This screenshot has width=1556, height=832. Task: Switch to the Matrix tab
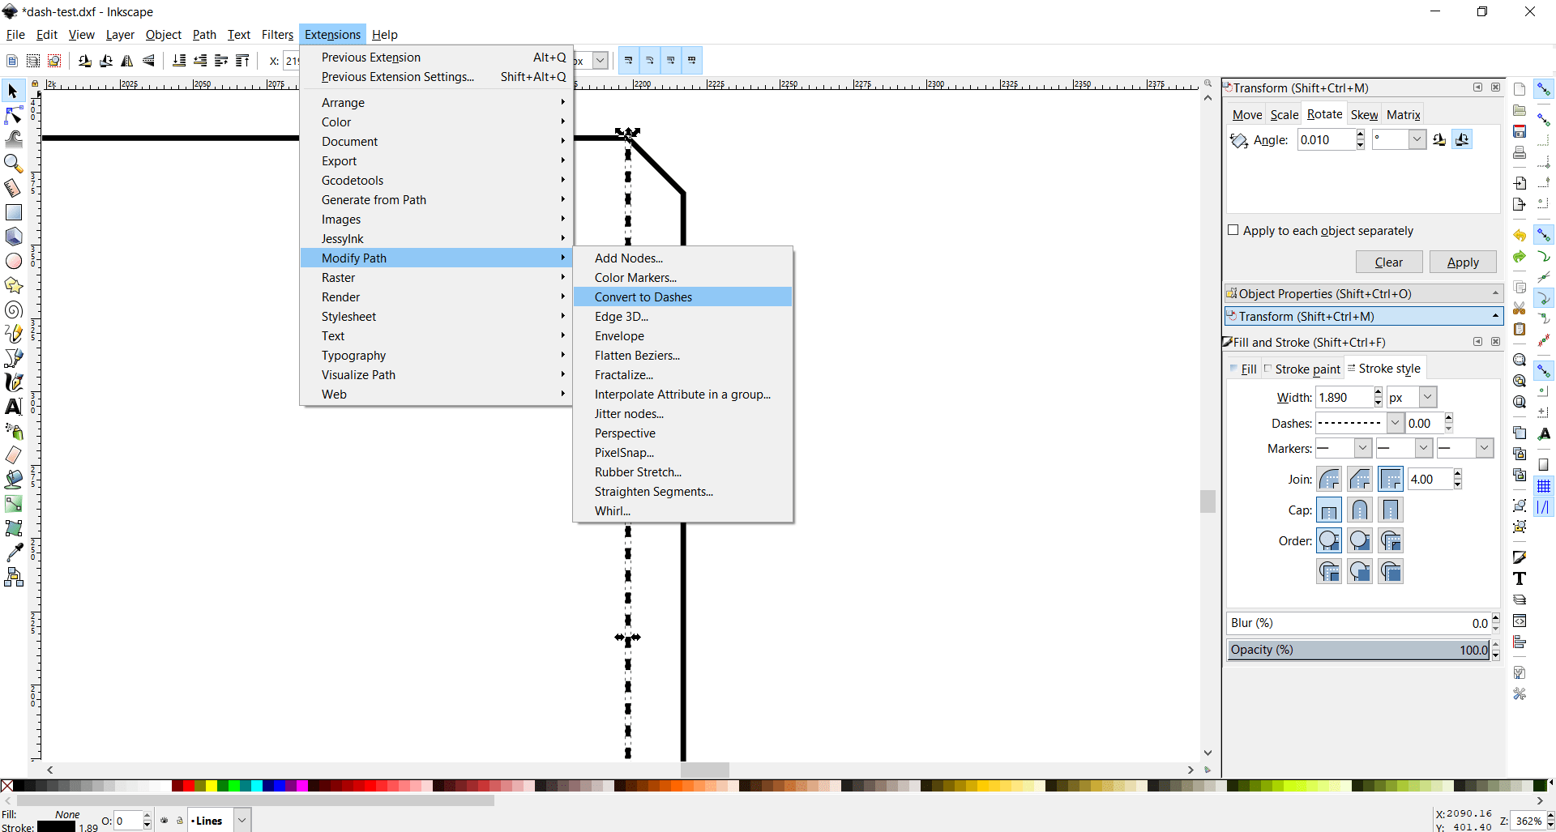pos(1403,115)
